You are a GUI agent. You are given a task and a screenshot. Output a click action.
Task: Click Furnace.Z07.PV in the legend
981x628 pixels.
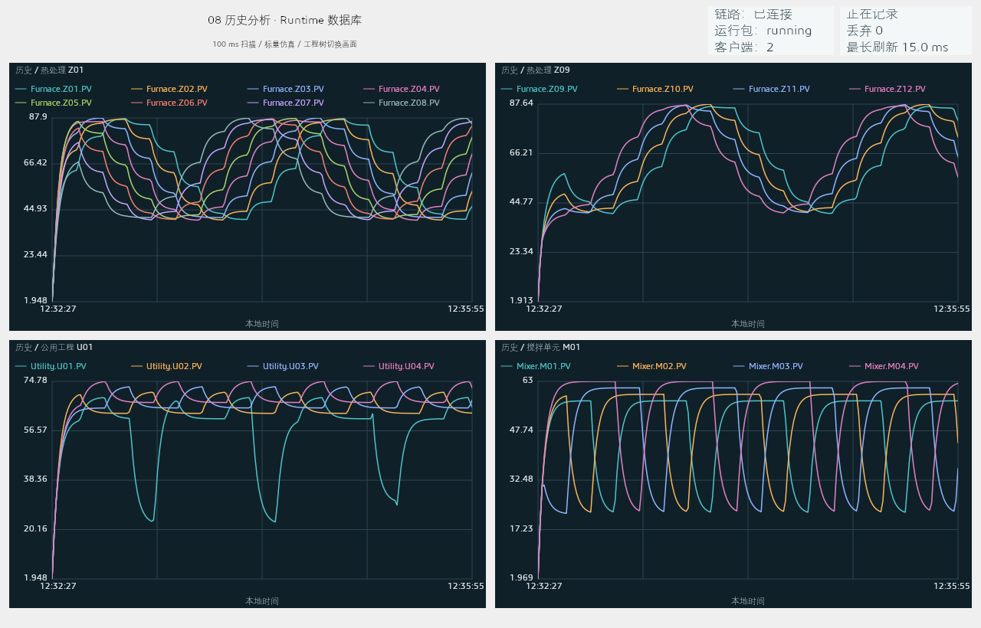point(285,103)
